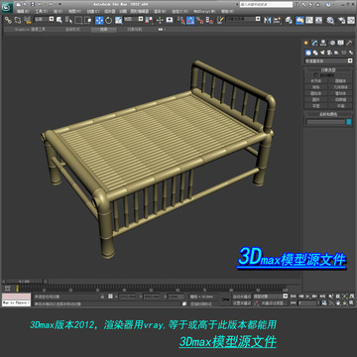The width and height of the screenshot is (357, 357).
Task: Activate the Select and Rotate tool
Action: pyautogui.click(x=109, y=20)
